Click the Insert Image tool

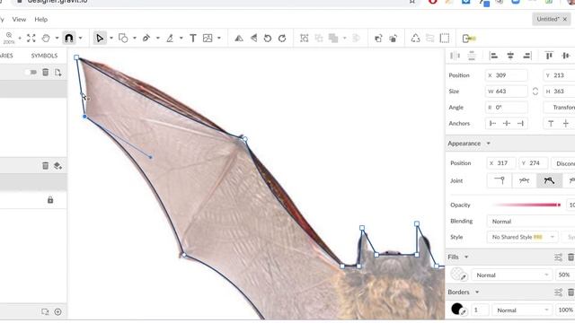[208, 38]
